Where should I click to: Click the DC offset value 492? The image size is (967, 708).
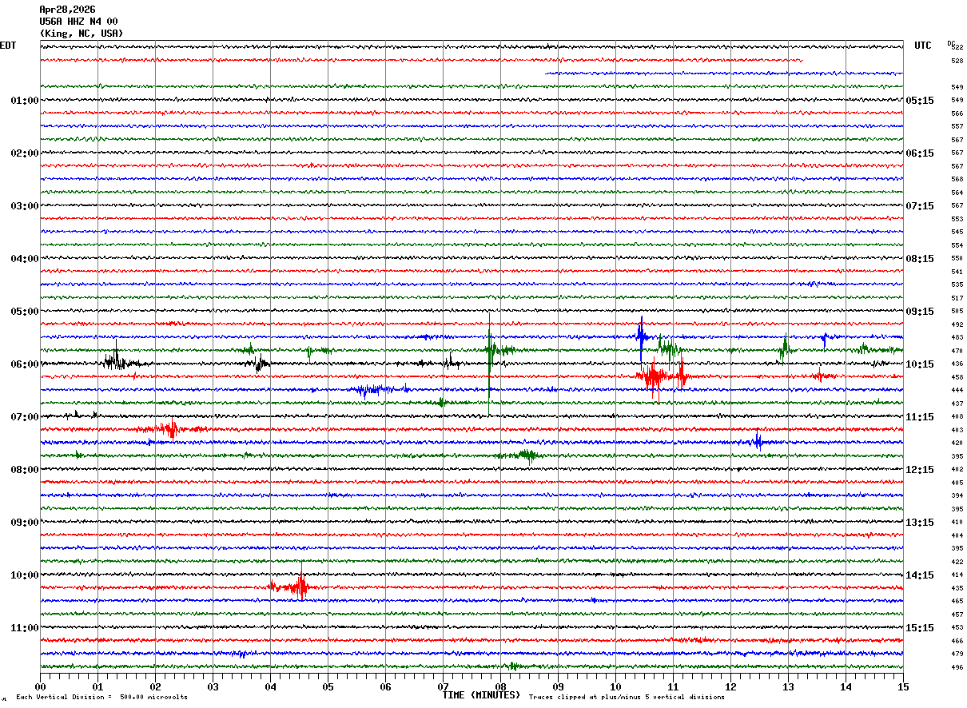(x=957, y=324)
